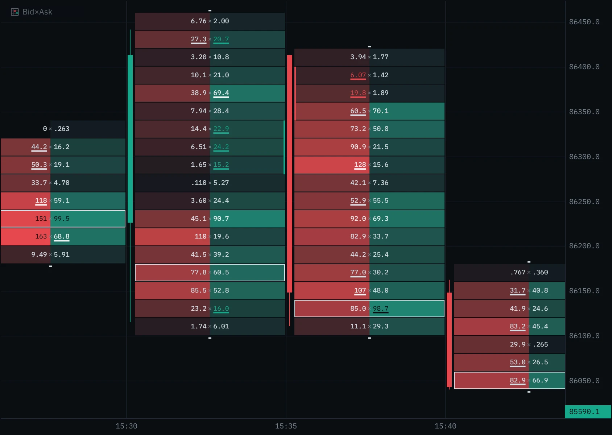612x435 pixels.
Task: Select the 15:30 time axis label
Action: tap(127, 426)
